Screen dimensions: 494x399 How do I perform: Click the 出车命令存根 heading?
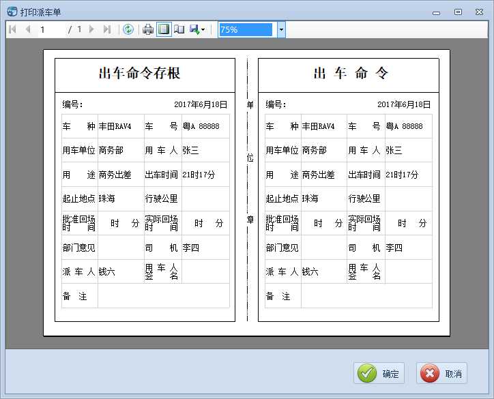[x=140, y=73]
